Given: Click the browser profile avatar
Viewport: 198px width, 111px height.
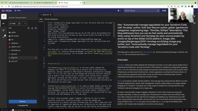Looking at the screenshot, I should [x=192, y=6].
